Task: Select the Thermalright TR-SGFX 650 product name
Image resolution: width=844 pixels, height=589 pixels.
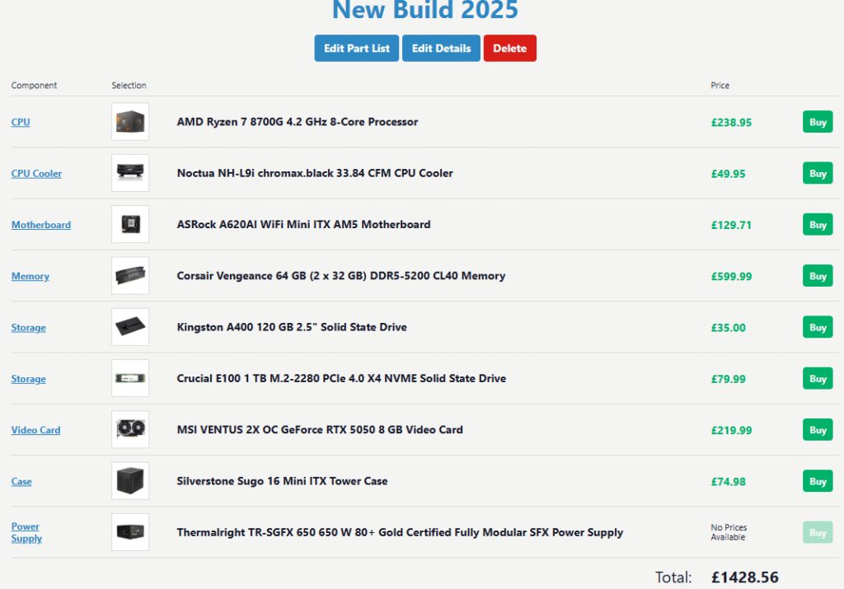Action: 400,532
